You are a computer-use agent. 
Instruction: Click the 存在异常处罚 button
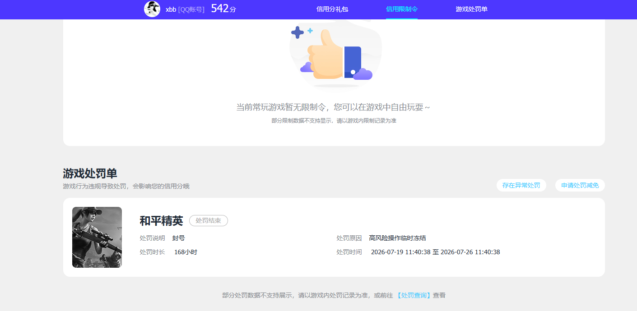pyautogui.click(x=521, y=185)
